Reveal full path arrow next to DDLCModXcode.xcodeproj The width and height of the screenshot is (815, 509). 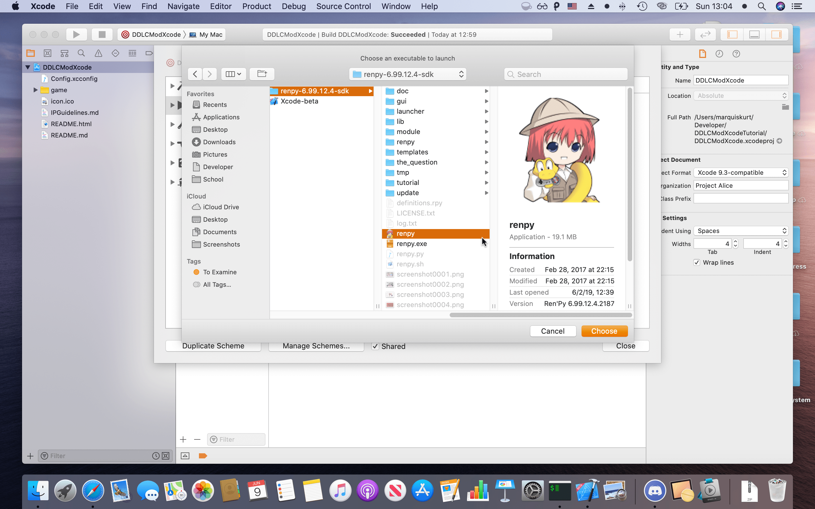tap(779, 141)
